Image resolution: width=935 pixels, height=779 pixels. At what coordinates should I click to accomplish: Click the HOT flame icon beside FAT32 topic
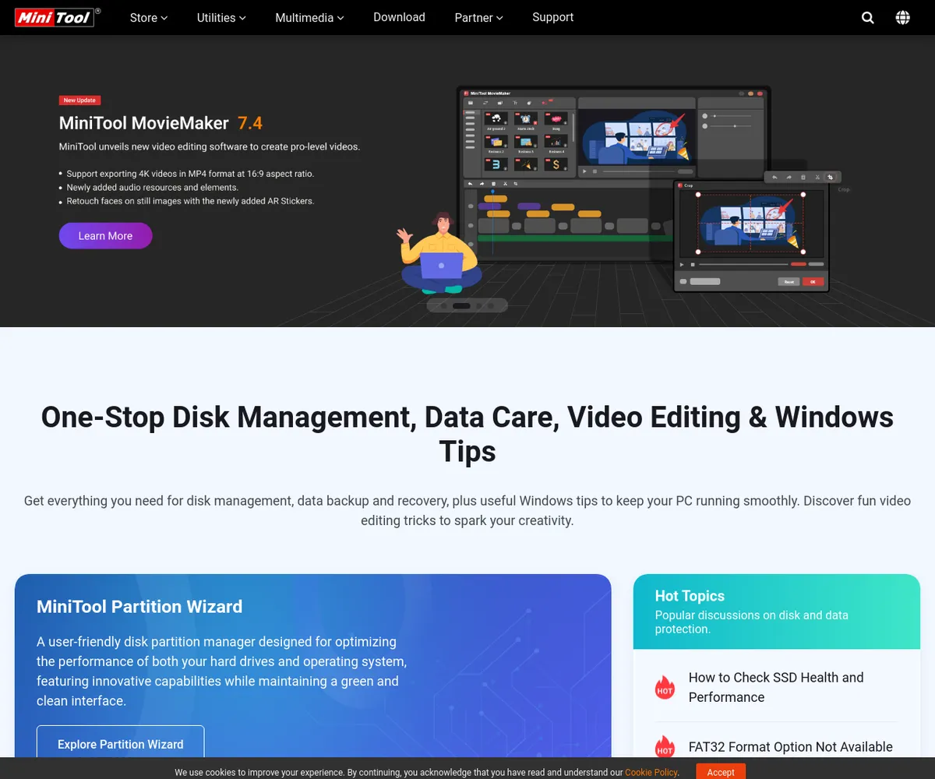[x=665, y=747]
